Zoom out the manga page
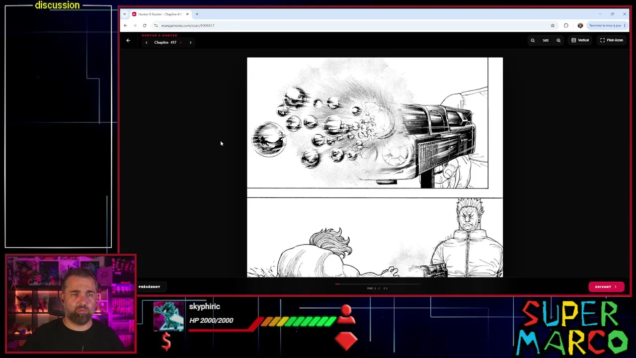Screen dimensions: 636x358 click(x=533, y=40)
